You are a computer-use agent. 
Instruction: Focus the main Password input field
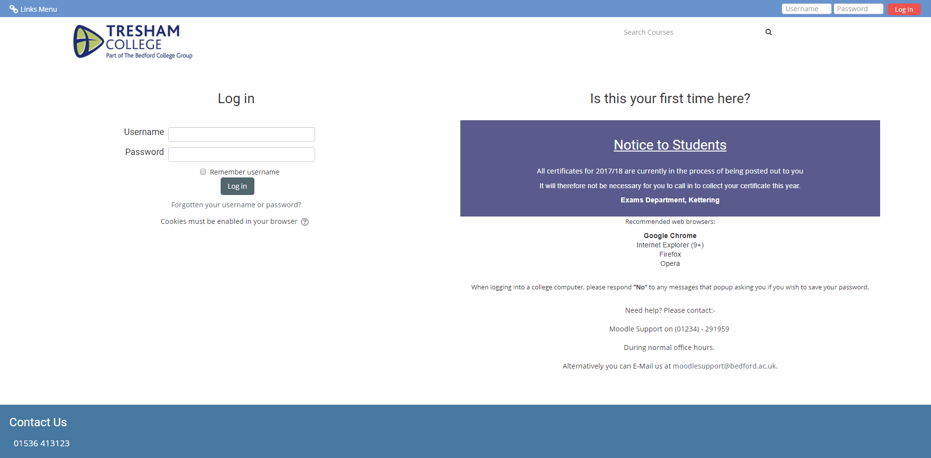(x=242, y=154)
